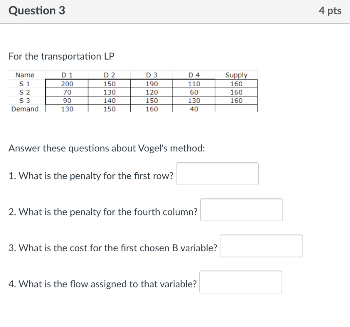Viewport: 350px width, 327px height.
Task: Click the Demand row label
Action: 25,109
